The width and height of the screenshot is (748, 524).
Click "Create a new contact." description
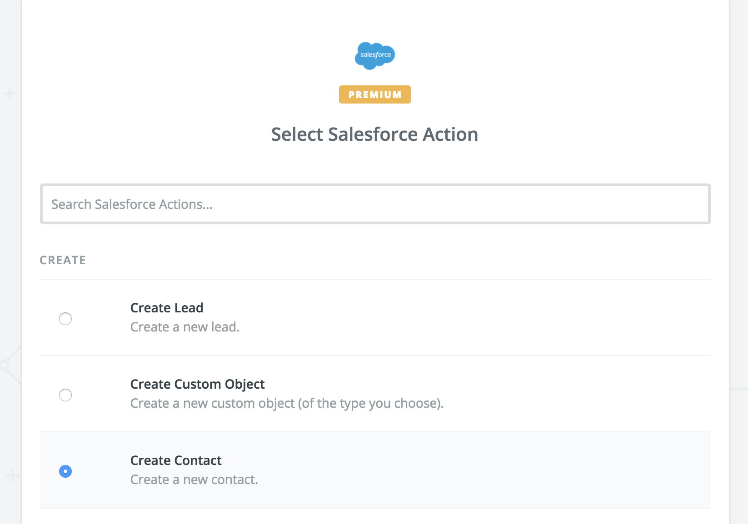pos(194,480)
